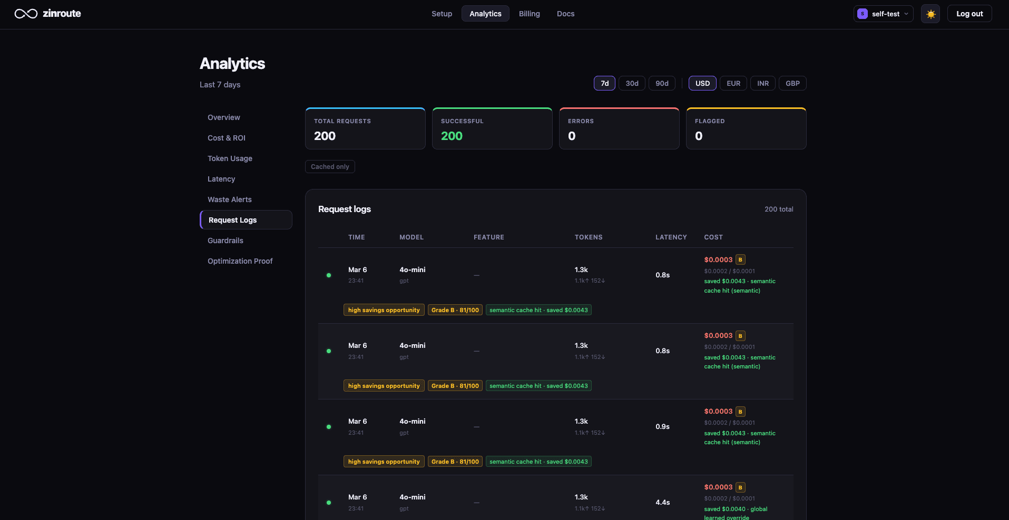The width and height of the screenshot is (1009, 520).
Task: Click the Grade B · 81/100 badge
Action: pos(454,309)
